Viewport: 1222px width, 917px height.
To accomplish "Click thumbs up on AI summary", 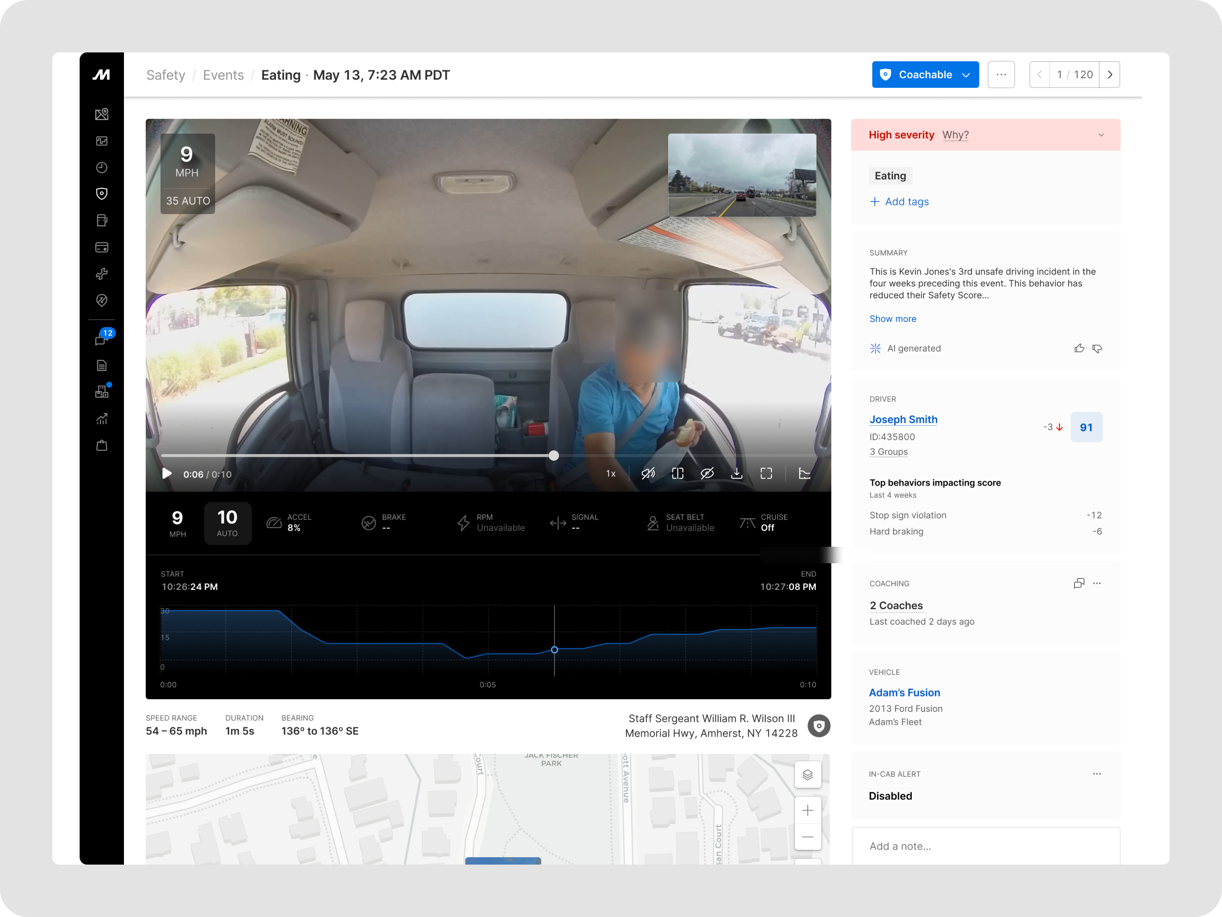I will click(1079, 348).
